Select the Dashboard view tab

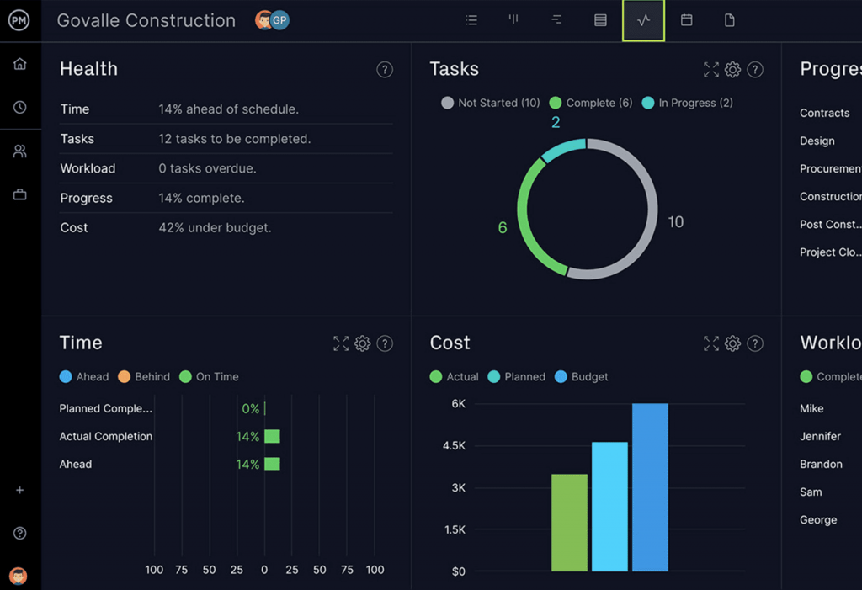643,20
